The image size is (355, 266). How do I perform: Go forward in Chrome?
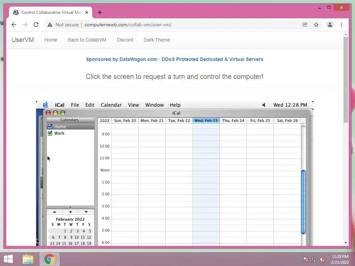tap(25, 25)
